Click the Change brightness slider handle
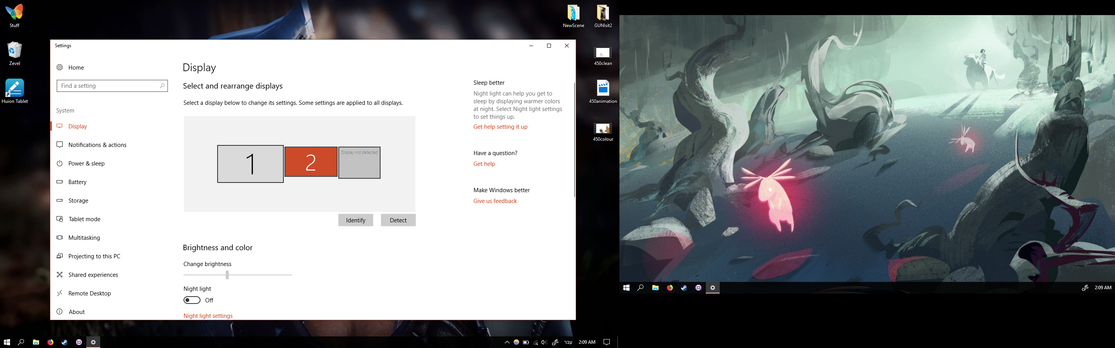 click(227, 275)
